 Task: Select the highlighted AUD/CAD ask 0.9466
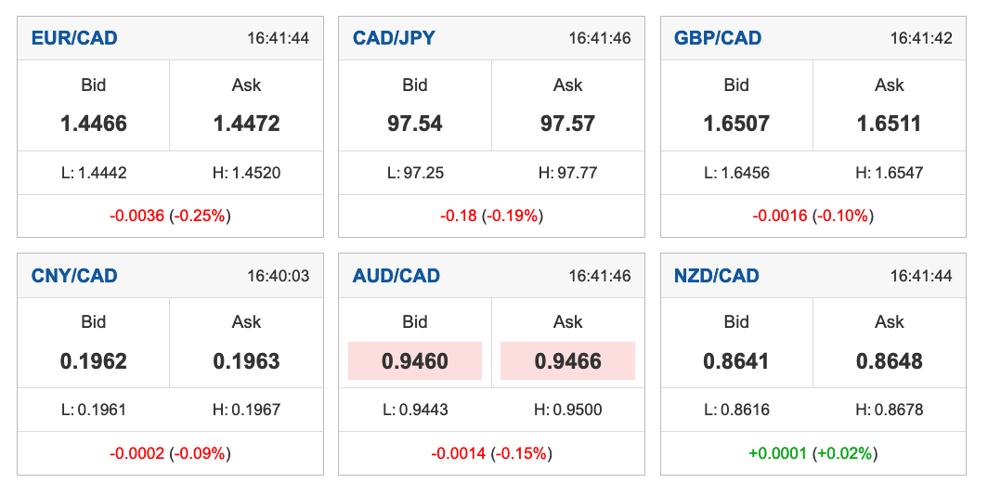[567, 361]
